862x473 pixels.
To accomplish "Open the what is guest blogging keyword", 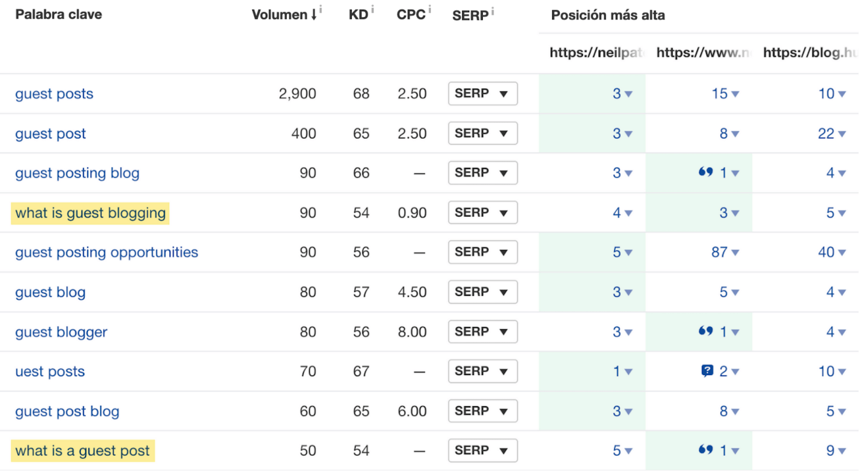I will click(x=90, y=213).
